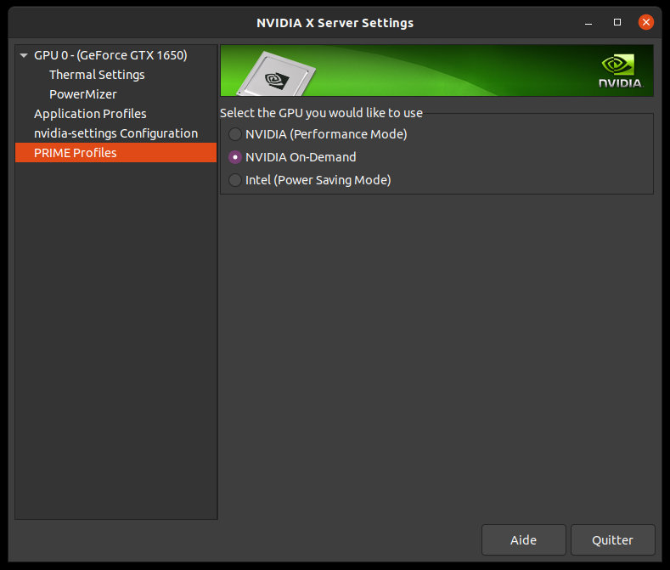Open nvidia-settings Configuration page
Image resolution: width=670 pixels, height=570 pixels.
tap(115, 133)
